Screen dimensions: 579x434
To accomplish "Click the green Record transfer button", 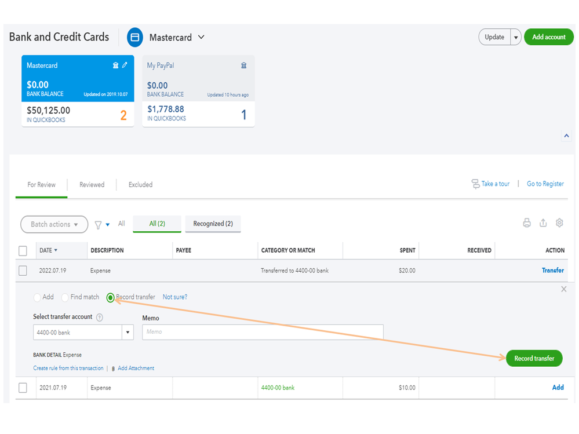I will 534,358.
